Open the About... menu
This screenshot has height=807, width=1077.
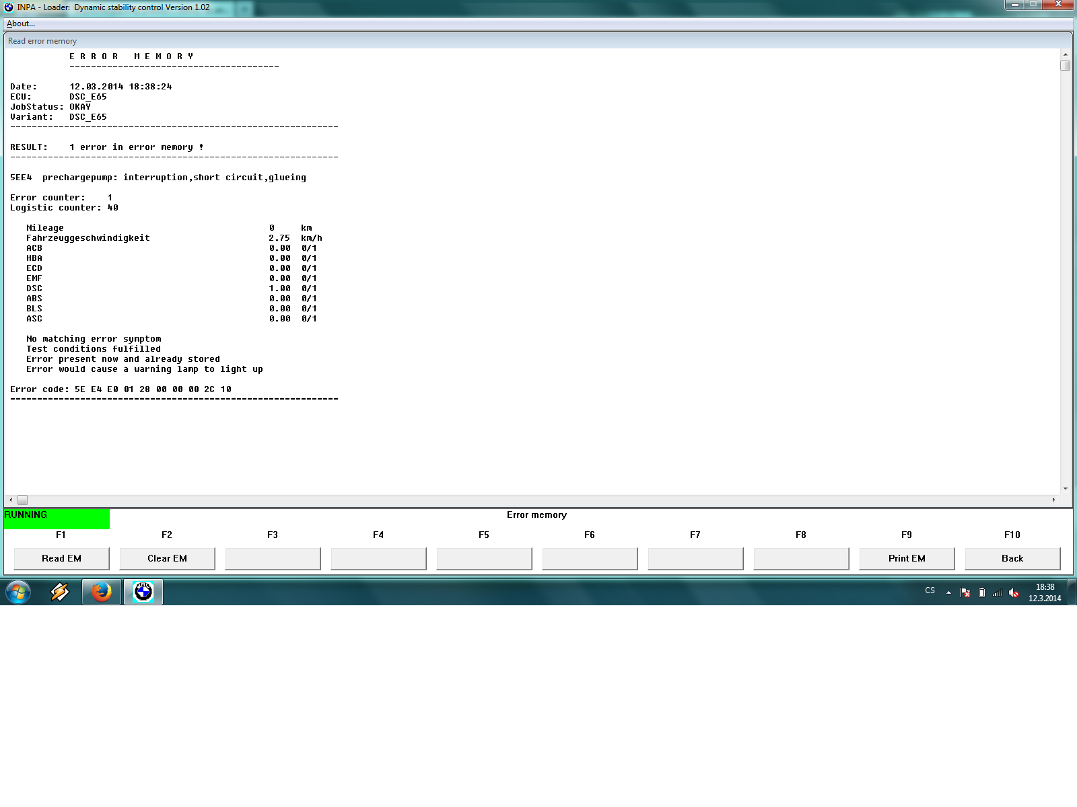20,24
